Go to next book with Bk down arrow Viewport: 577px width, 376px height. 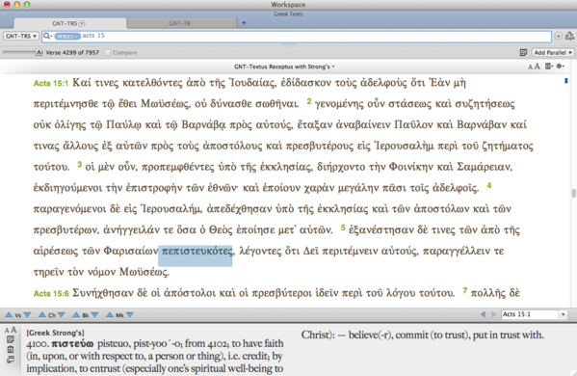click(95, 315)
